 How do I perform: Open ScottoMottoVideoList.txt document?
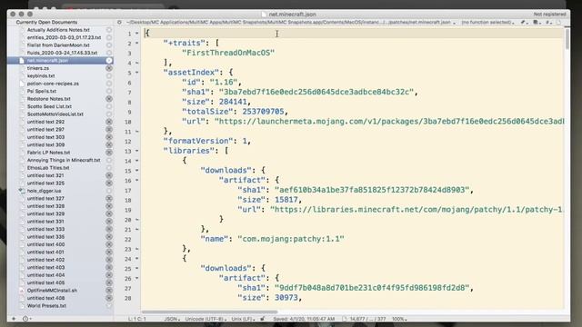pos(55,114)
